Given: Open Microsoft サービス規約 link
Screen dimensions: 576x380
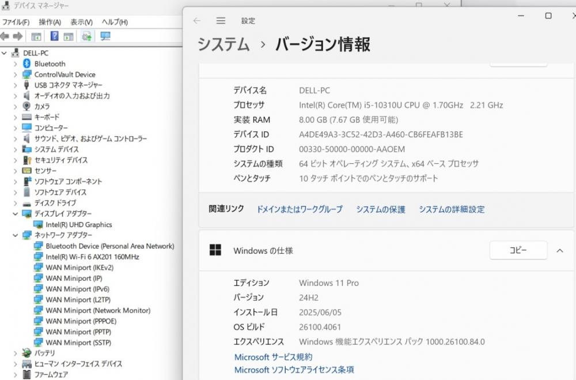Looking at the screenshot, I should (x=273, y=357).
